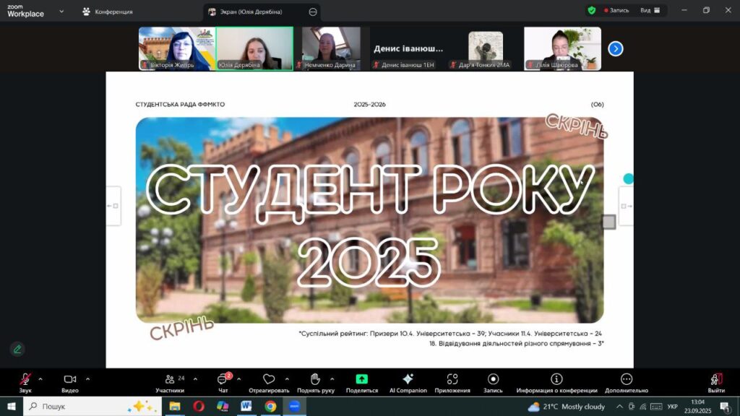Open AI Companion

pos(408,382)
